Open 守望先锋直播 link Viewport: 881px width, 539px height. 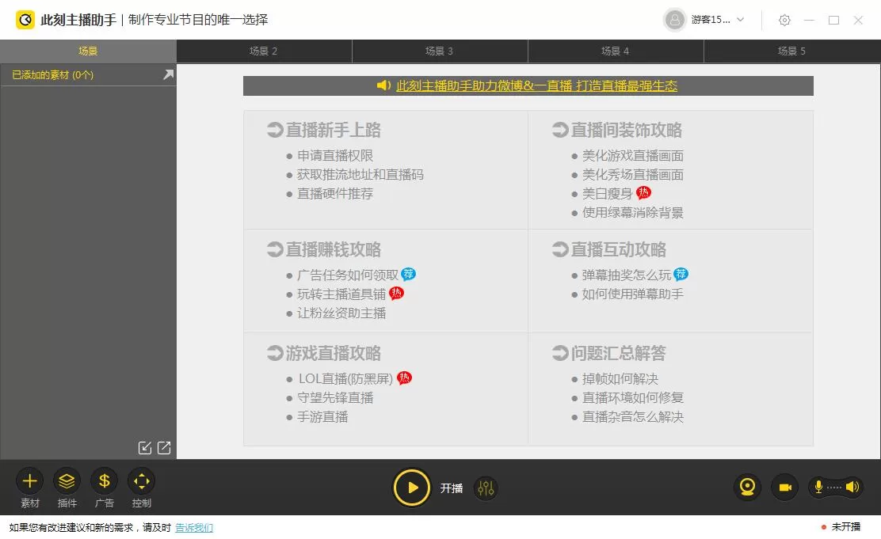pyautogui.click(x=335, y=398)
